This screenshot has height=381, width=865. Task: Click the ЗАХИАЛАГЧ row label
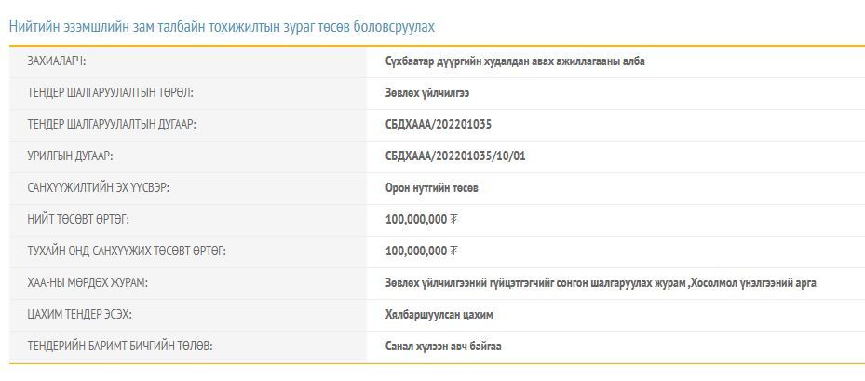click(63, 61)
